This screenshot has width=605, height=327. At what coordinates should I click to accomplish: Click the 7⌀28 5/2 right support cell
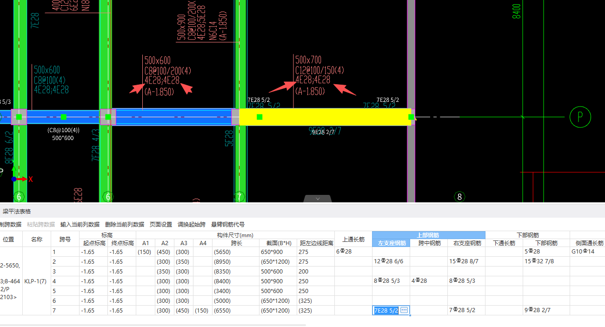click(x=466, y=310)
